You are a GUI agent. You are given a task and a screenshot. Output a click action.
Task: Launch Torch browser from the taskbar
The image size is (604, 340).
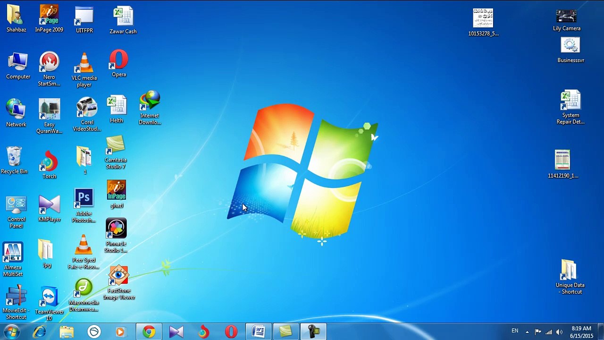click(x=203, y=332)
